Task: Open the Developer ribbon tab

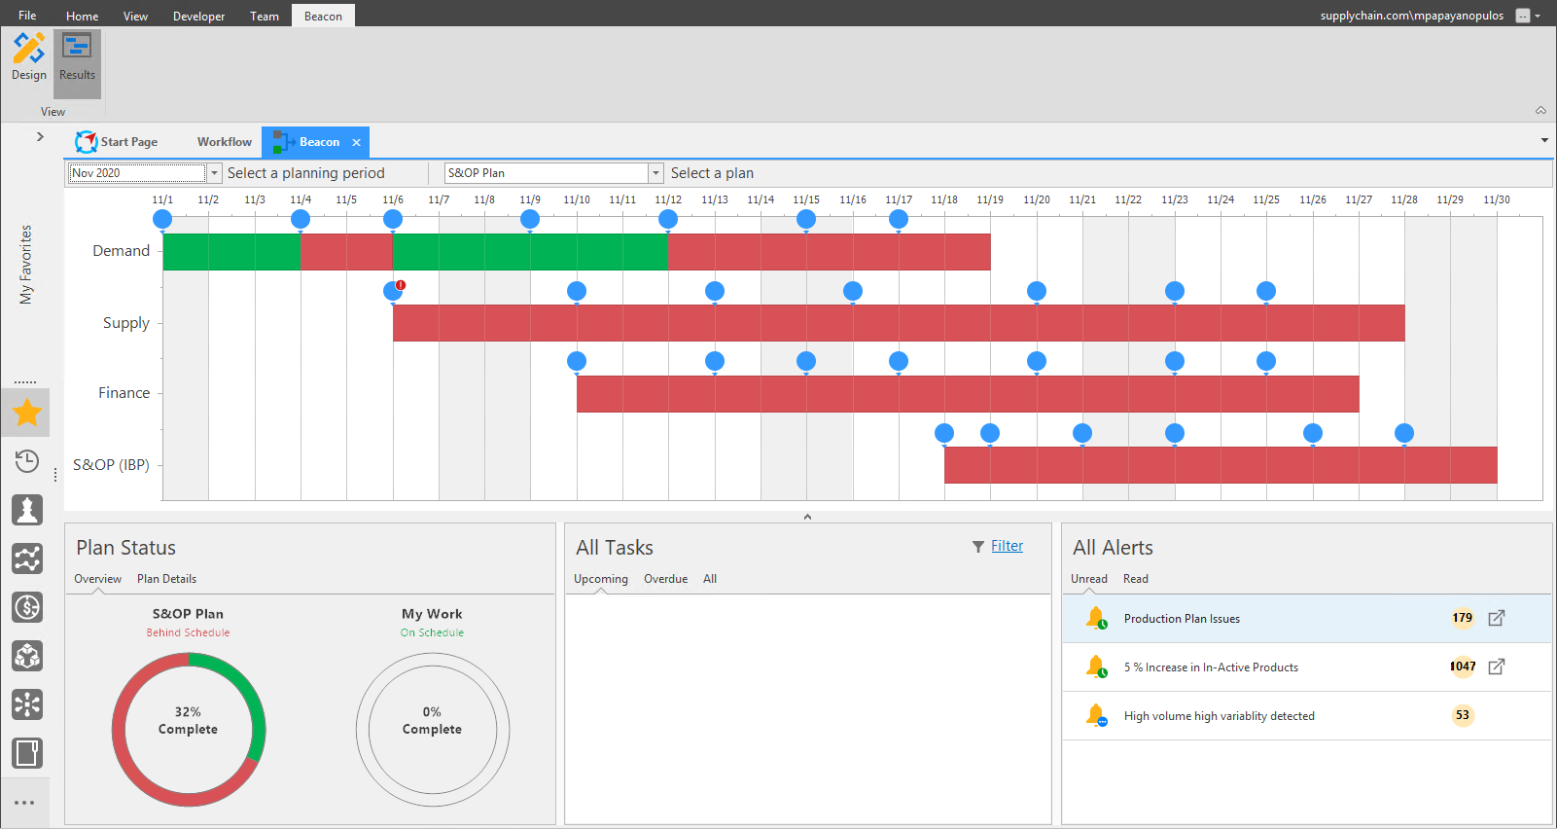Action: click(x=198, y=16)
